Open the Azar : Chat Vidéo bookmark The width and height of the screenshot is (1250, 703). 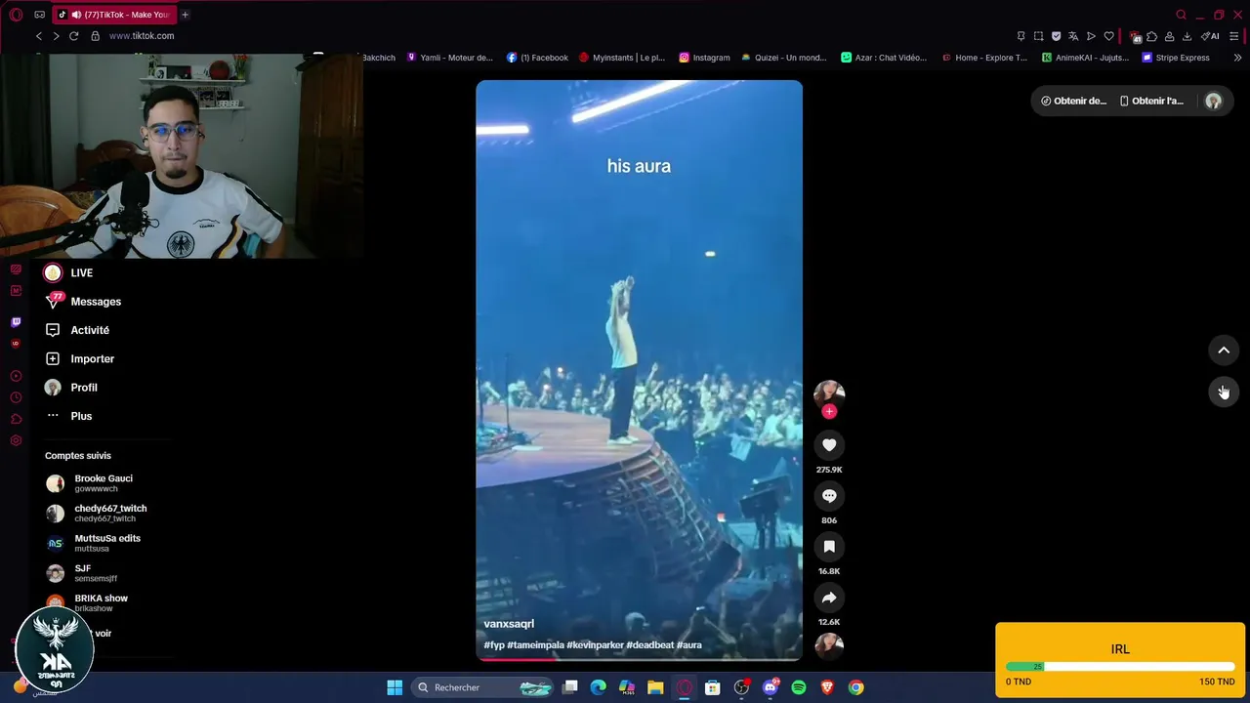(884, 58)
